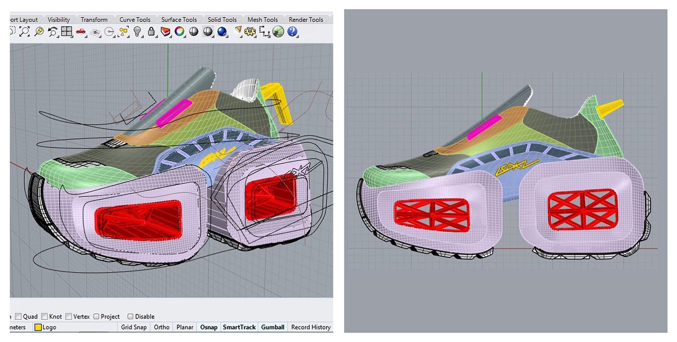Toggle the Vertex snap checkbox

tap(69, 316)
